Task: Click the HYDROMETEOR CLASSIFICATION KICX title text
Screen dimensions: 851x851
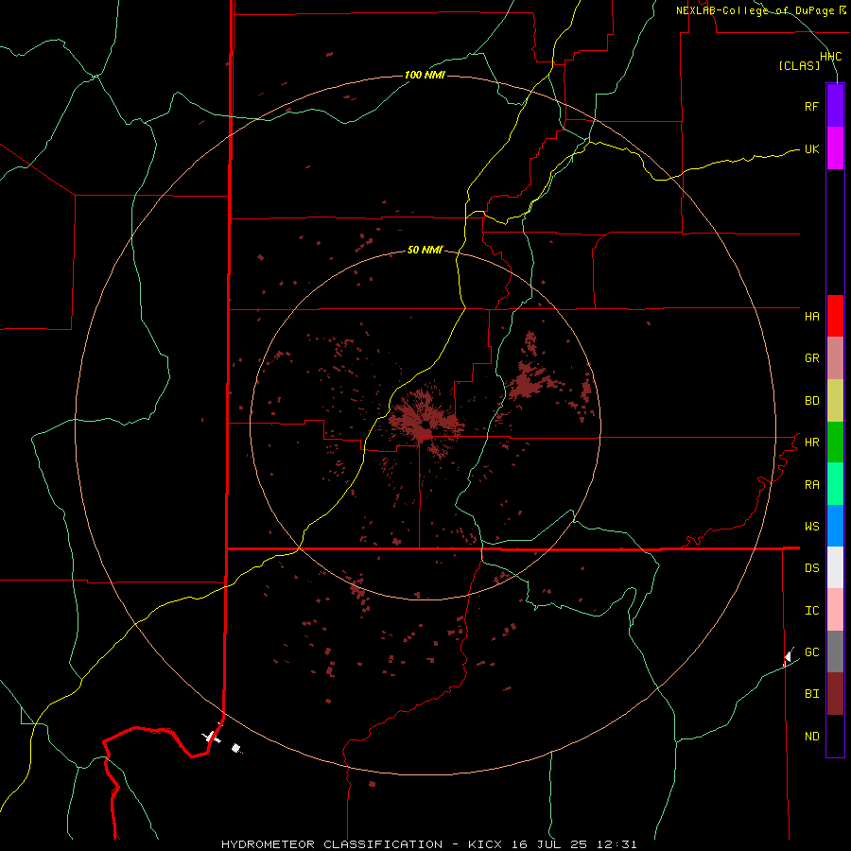Action: (428, 844)
